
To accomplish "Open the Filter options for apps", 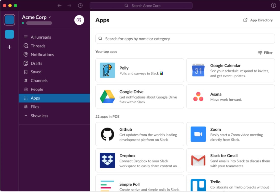I will tap(265, 53).
